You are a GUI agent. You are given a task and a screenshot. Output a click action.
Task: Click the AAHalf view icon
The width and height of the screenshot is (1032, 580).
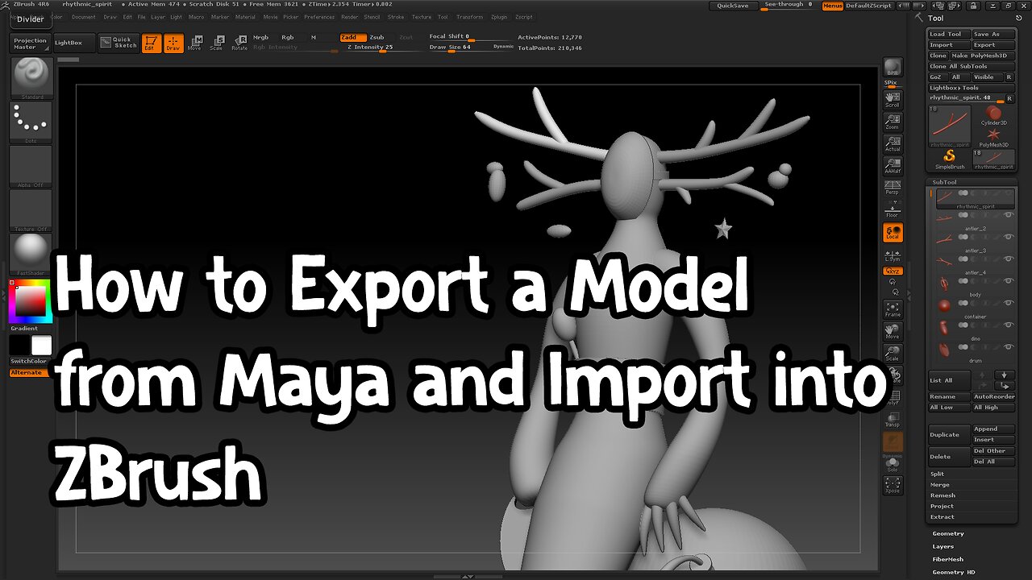click(893, 165)
